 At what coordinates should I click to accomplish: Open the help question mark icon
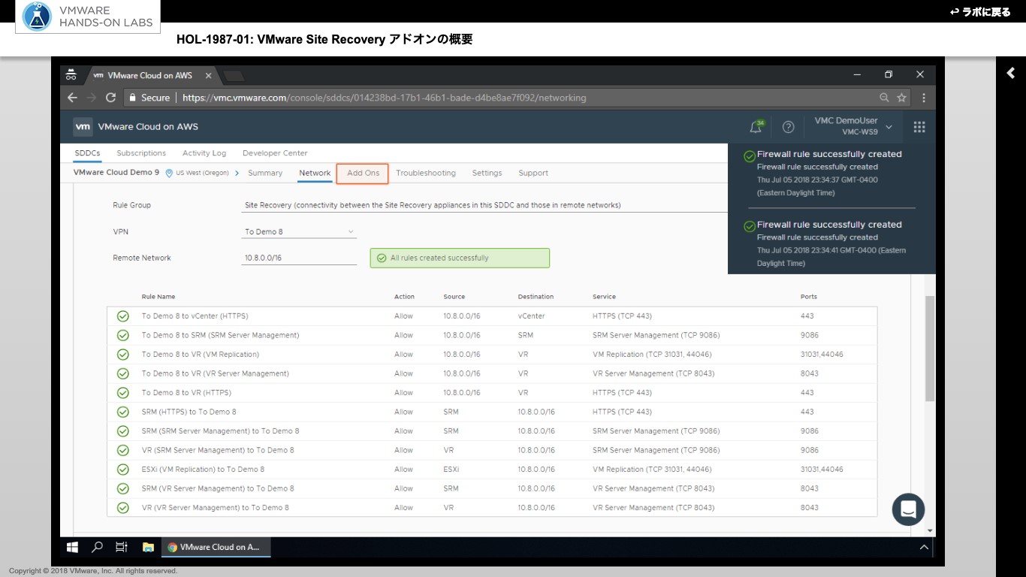788,127
